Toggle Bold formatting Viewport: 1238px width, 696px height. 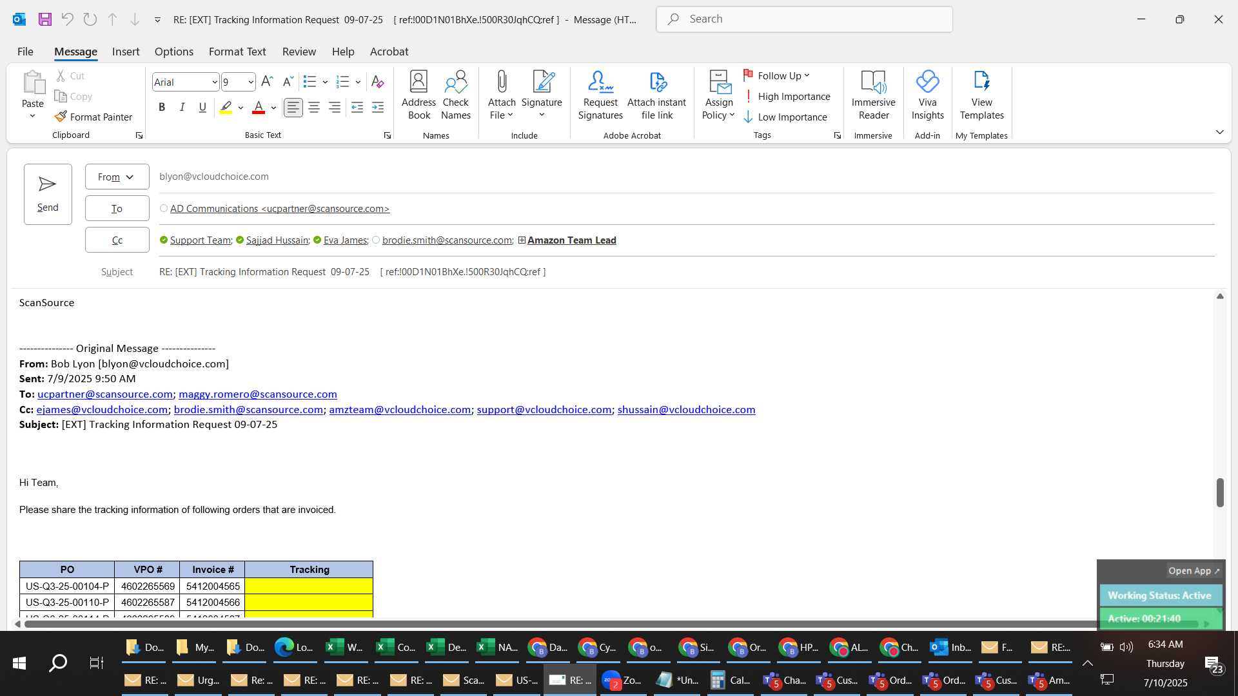tap(162, 108)
